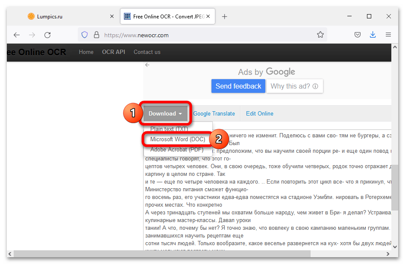Click the Send feedback button
405x264 pixels.
pos(238,86)
